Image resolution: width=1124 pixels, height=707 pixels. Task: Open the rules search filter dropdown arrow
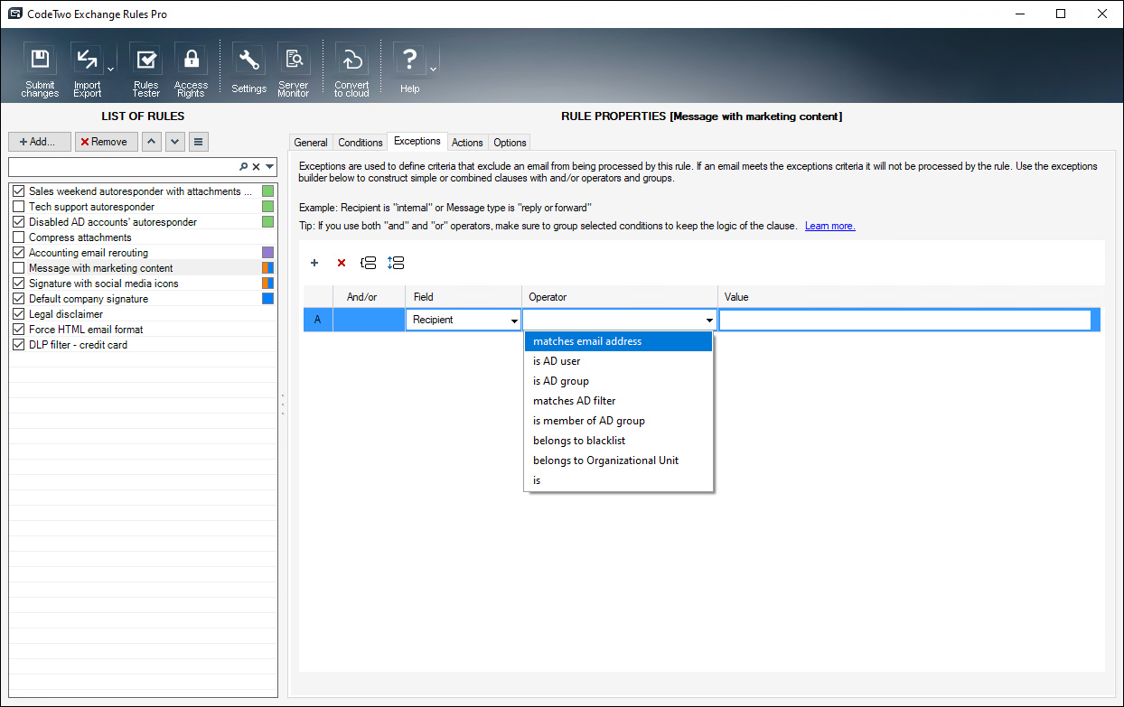269,167
